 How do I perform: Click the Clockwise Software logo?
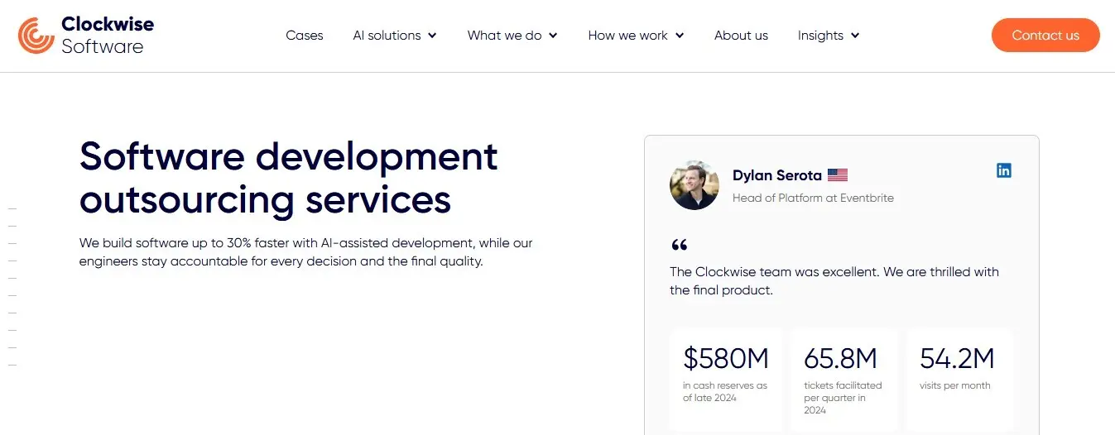pyautogui.click(x=86, y=36)
